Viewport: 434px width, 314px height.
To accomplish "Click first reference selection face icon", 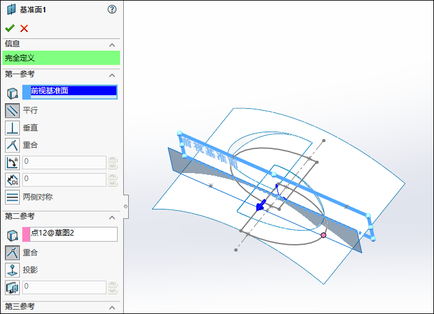I will point(12,93).
